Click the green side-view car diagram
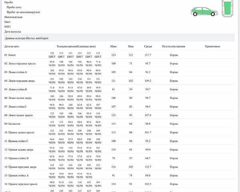The image size is (240, 192). coord(204,11)
